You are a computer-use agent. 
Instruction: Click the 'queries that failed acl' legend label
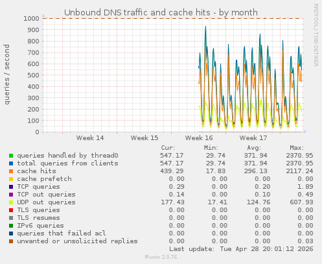pos(62,234)
